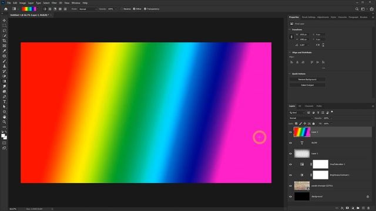Select the Gradient tool in toolbar
Screen dimensions: 376x211
click(x=4, y=81)
